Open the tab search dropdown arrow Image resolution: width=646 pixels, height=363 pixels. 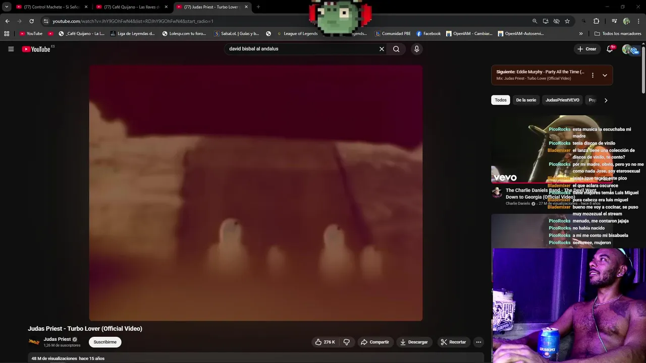click(x=7, y=7)
